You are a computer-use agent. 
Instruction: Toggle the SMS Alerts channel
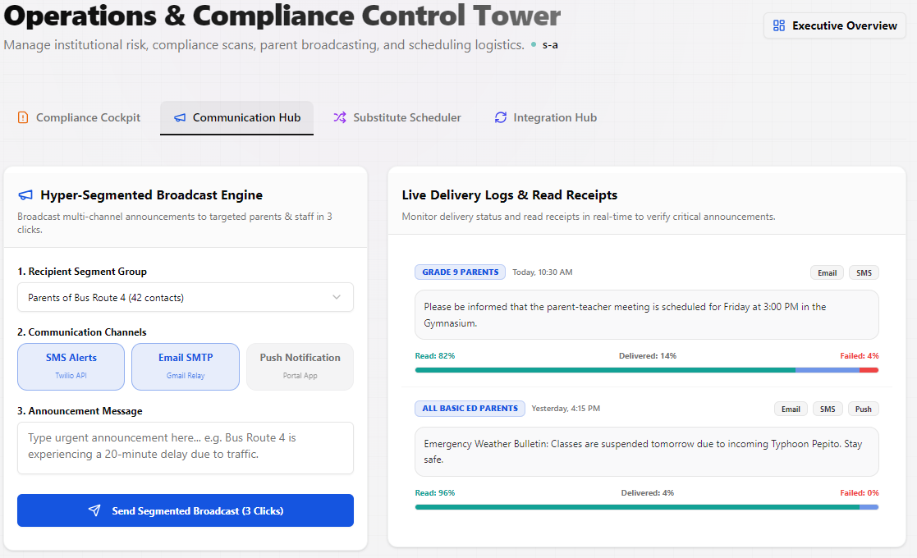point(71,366)
